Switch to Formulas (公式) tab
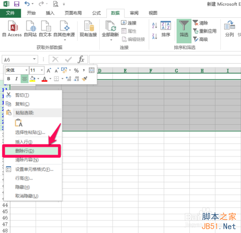Image resolution: width=241 pixels, height=233 pixels. tap(96, 13)
